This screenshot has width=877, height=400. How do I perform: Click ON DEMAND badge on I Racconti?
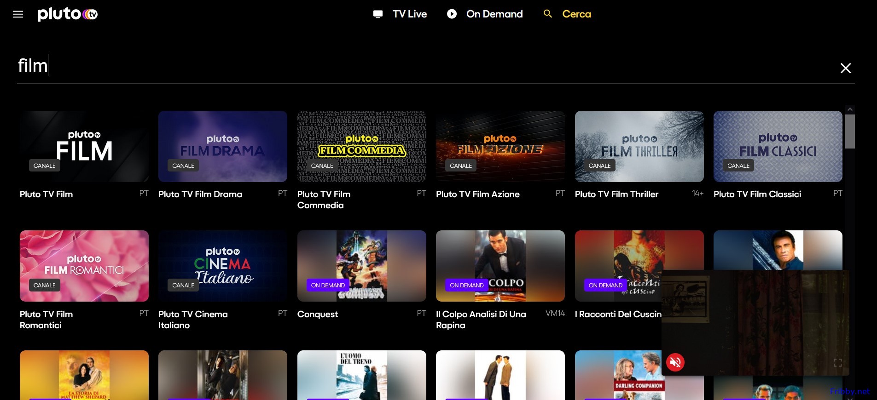coord(605,285)
